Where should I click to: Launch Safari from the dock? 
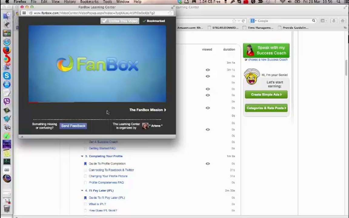7,42
